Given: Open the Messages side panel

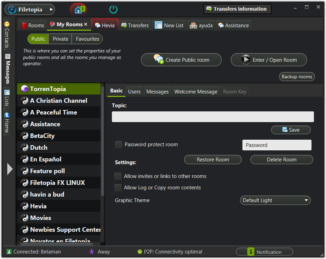Looking at the screenshot, I should pos(8,69).
